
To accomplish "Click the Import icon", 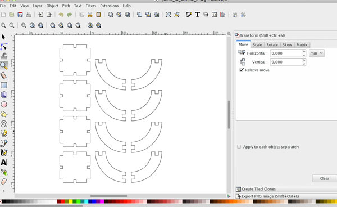I will 40,15.
